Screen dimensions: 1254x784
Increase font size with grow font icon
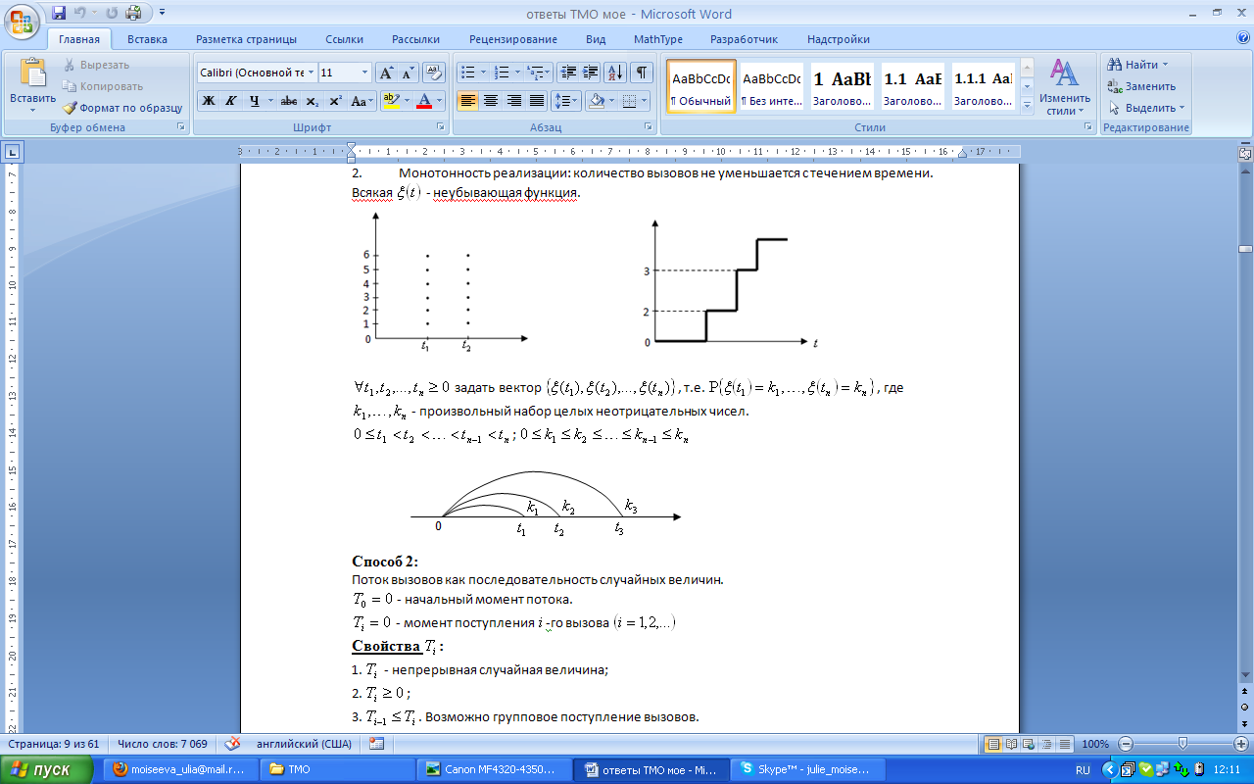click(387, 73)
